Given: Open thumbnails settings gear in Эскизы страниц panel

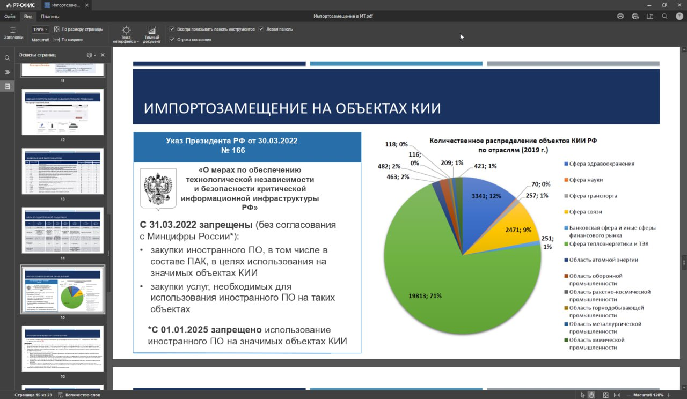Looking at the screenshot, I should coord(90,55).
